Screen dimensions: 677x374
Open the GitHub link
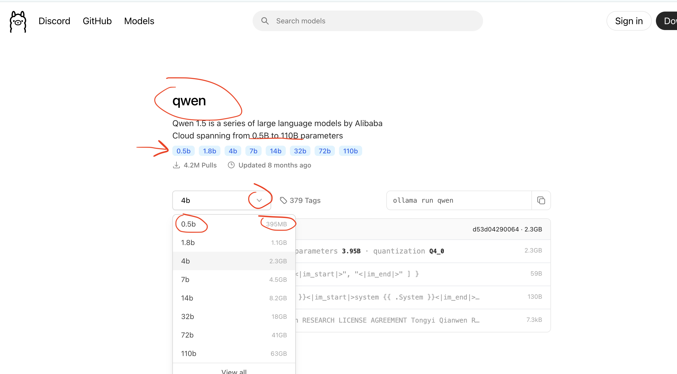(97, 21)
